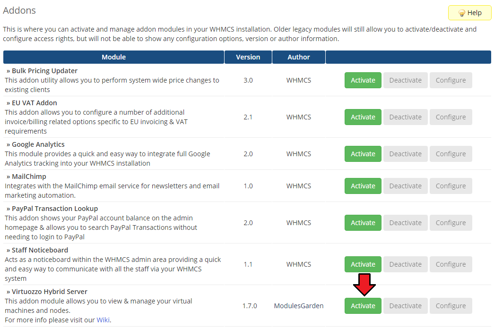Click version 1.7.0 of Virtuozzo Hybrid Server
Viewport: 494px width, 328px height.
pos(250,306)
